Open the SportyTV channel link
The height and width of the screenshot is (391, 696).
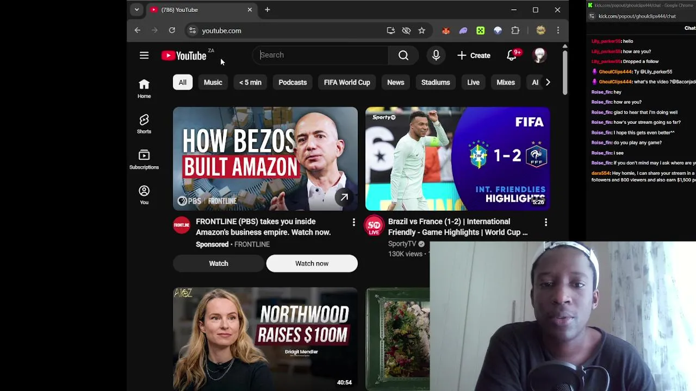coord(402,244)
